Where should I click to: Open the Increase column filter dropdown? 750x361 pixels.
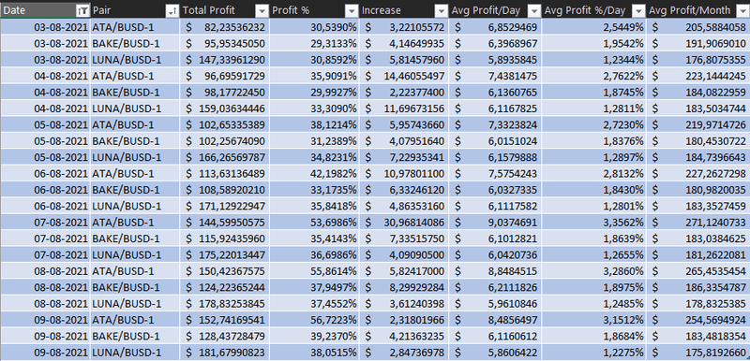[x=441, y=10]
